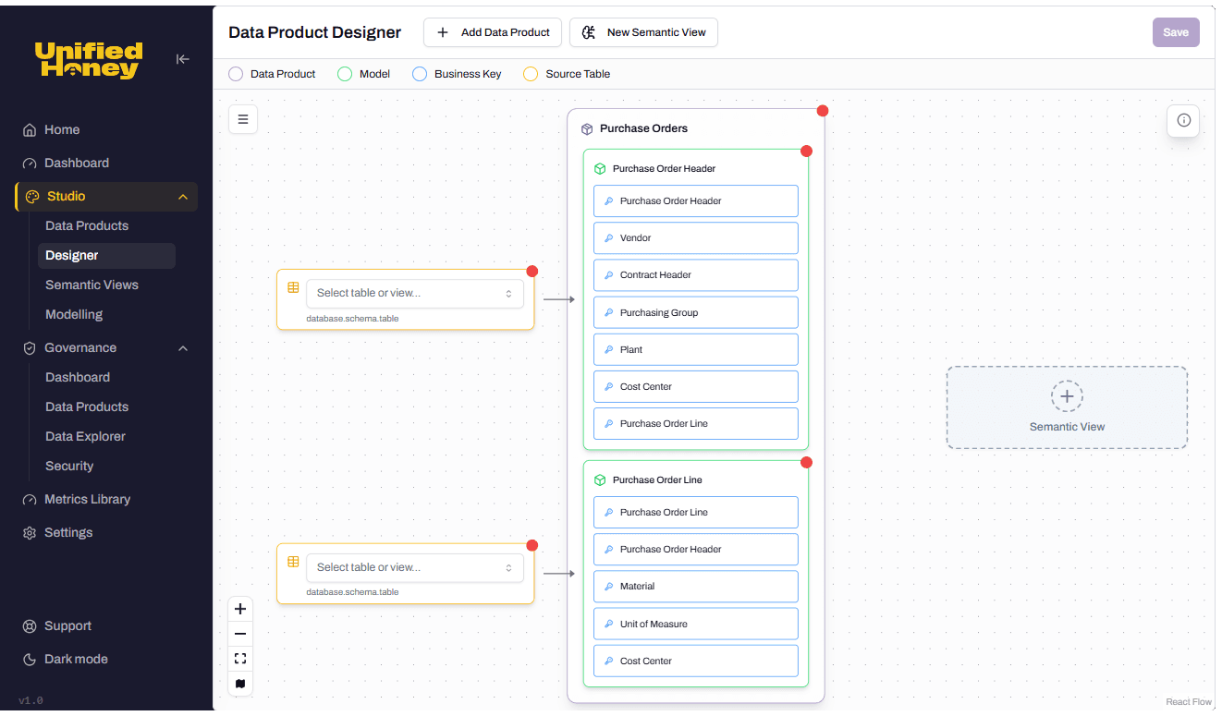Open lower Select table or view dropdown

(x=415, y=567)
